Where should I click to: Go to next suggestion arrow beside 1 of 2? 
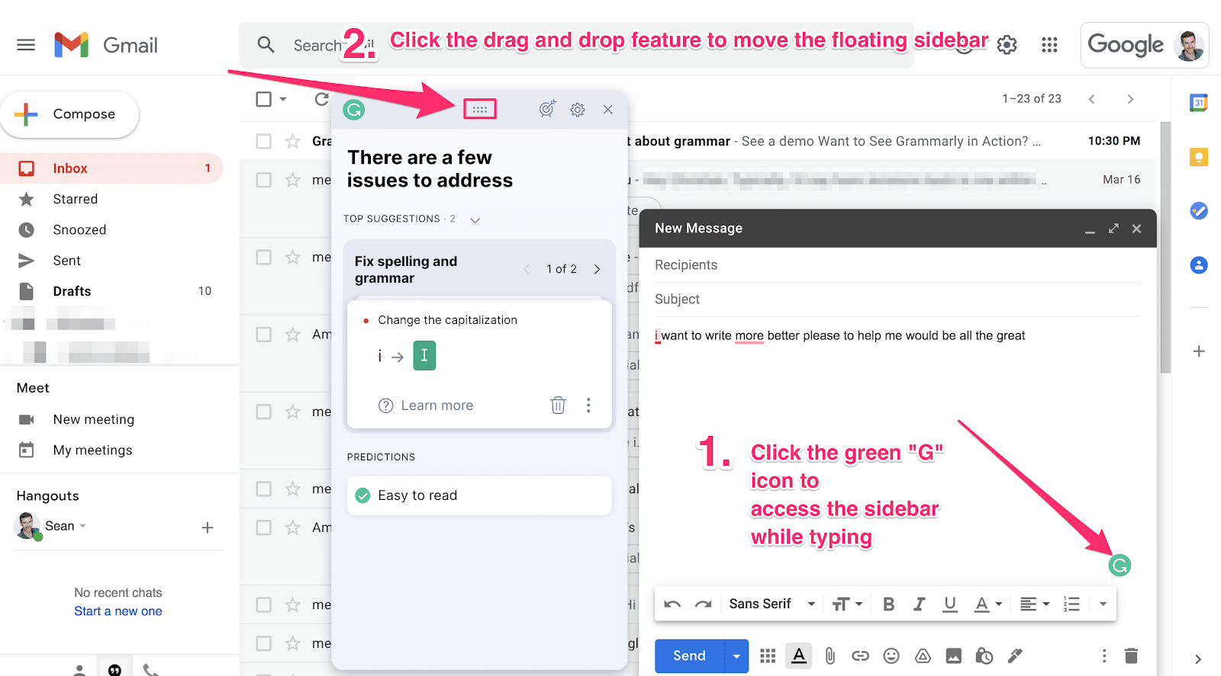597,269
